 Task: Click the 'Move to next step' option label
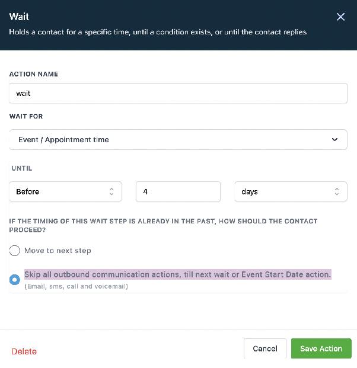click(58, 251)
